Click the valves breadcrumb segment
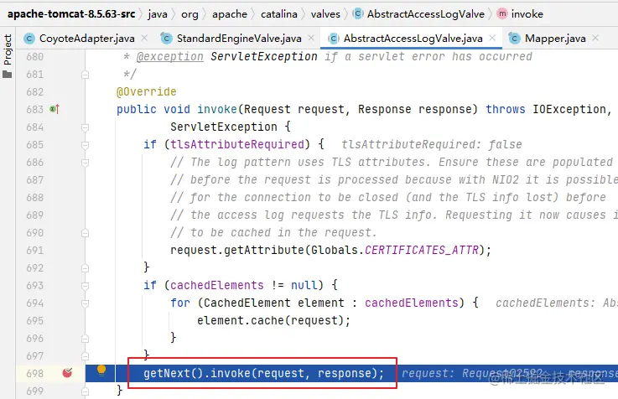618x399 pixels. pos(325,14)
